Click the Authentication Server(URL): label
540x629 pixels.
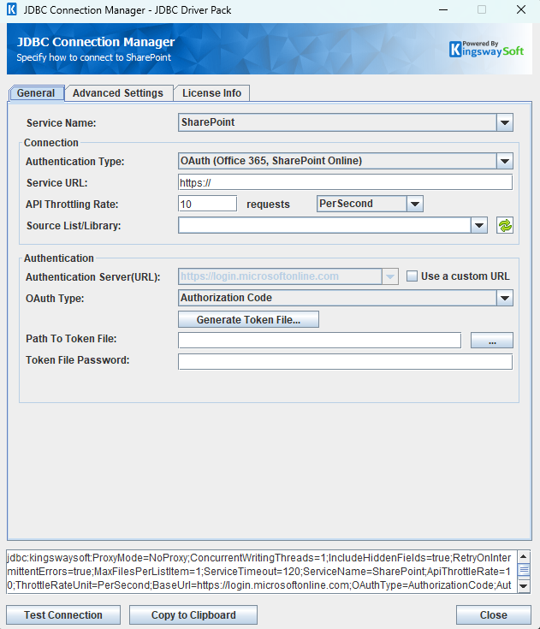click(93, 276)
